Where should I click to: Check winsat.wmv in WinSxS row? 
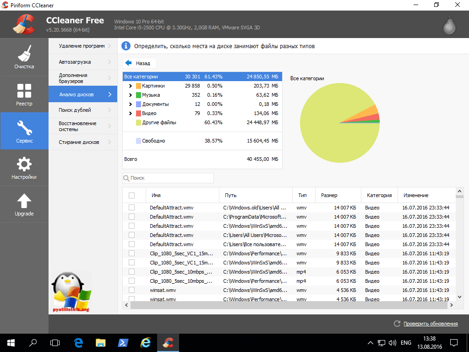131,290
